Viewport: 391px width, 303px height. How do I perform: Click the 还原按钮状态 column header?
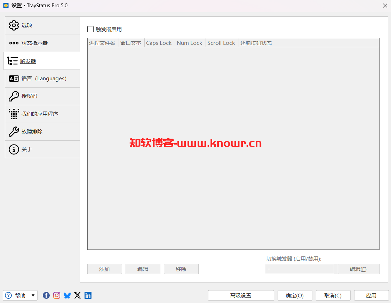[x=309, y=43]
